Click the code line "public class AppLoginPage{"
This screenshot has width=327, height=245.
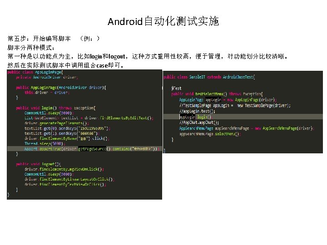tap(35, 72)
